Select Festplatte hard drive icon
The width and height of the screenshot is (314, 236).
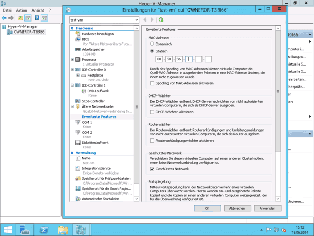[84, 75]
